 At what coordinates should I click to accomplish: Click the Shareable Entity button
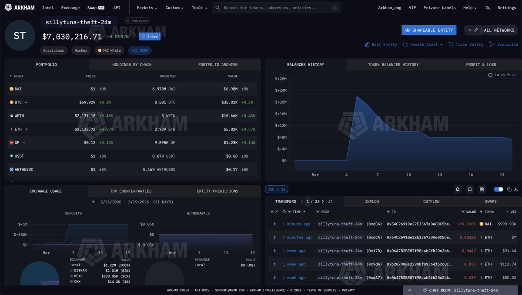tap(429, 30)
